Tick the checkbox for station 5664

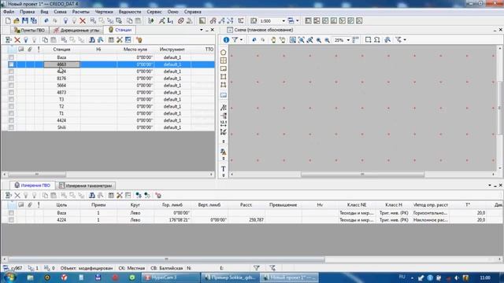click(x=11, y=86)
